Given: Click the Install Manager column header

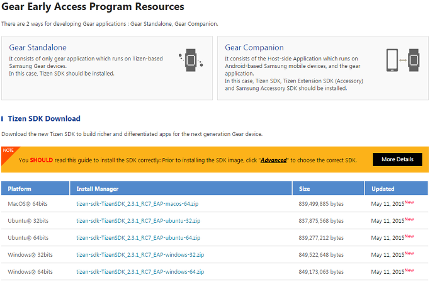Looking at the screenshot, I should point(181,189).
